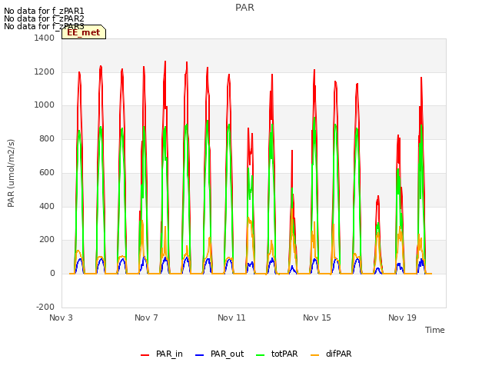Click the PAR chart title

[x=244, y=8]
